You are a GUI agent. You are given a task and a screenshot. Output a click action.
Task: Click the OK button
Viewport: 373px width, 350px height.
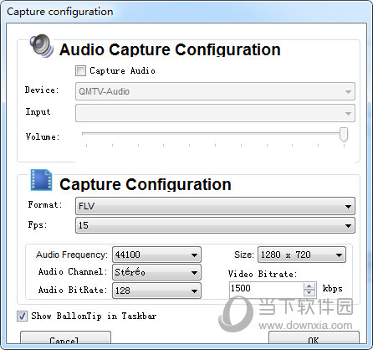[314, 337]
